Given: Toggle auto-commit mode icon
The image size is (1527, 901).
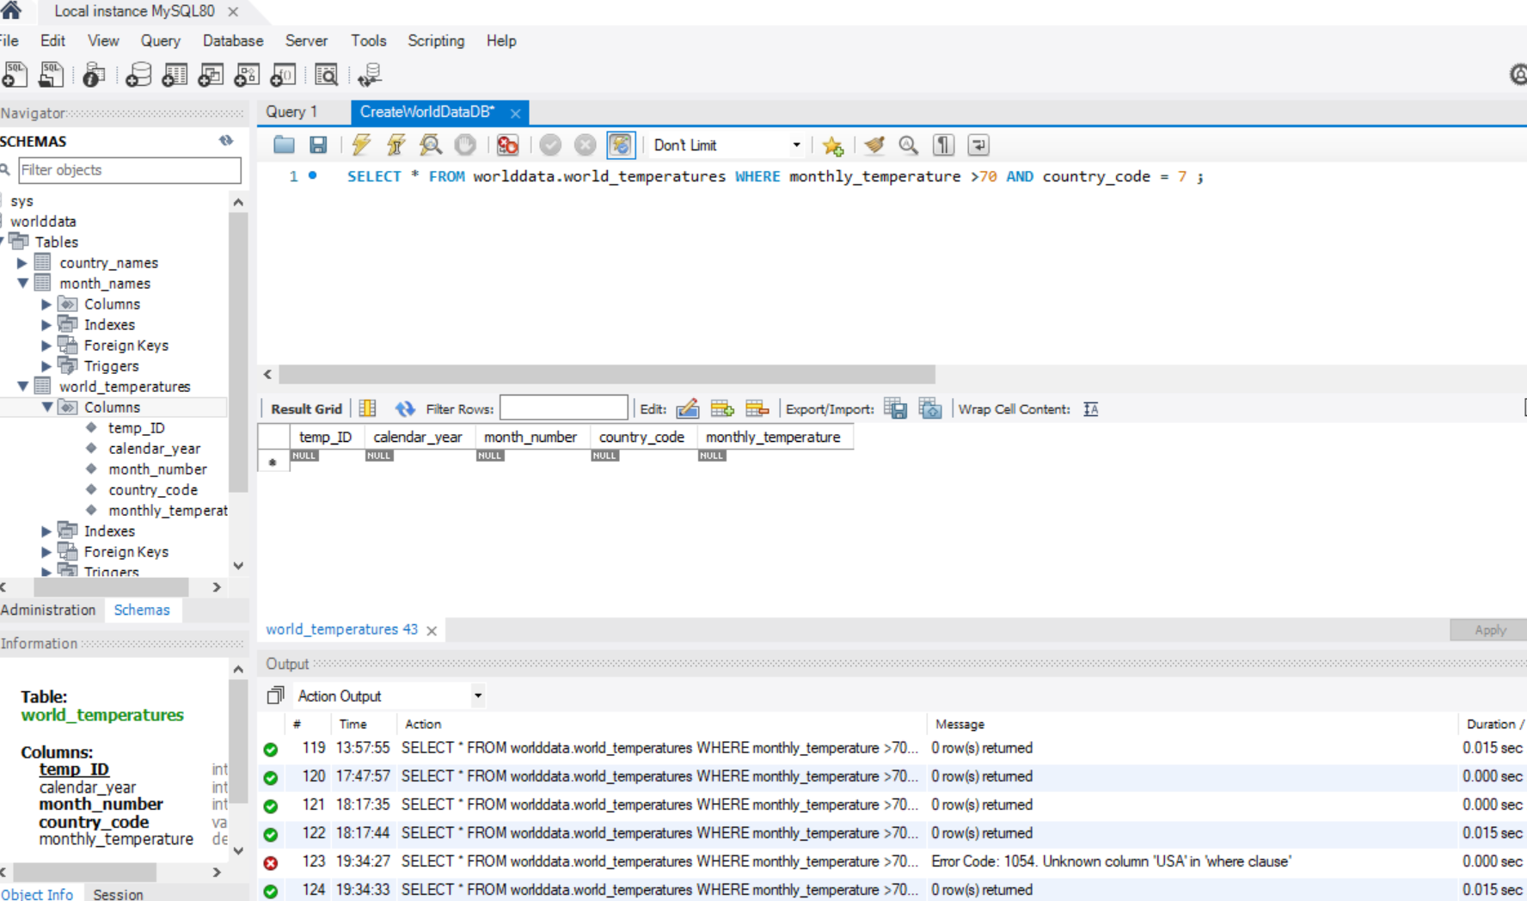Looking at the screenshot, I should tap(620, 144).
